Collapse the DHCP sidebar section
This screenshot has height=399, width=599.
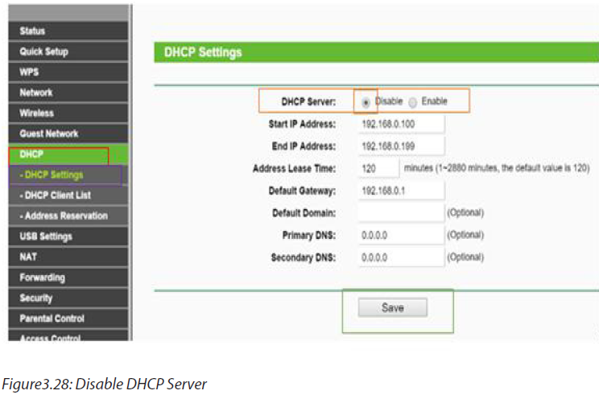[x=68, y=154]
